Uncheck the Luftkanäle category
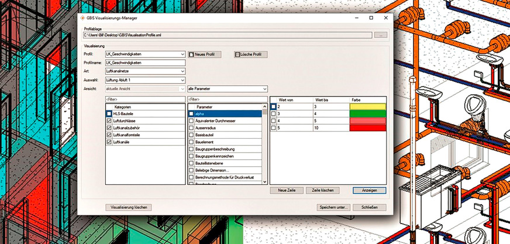The image size is (510, 244). click(x=109, y=142)
